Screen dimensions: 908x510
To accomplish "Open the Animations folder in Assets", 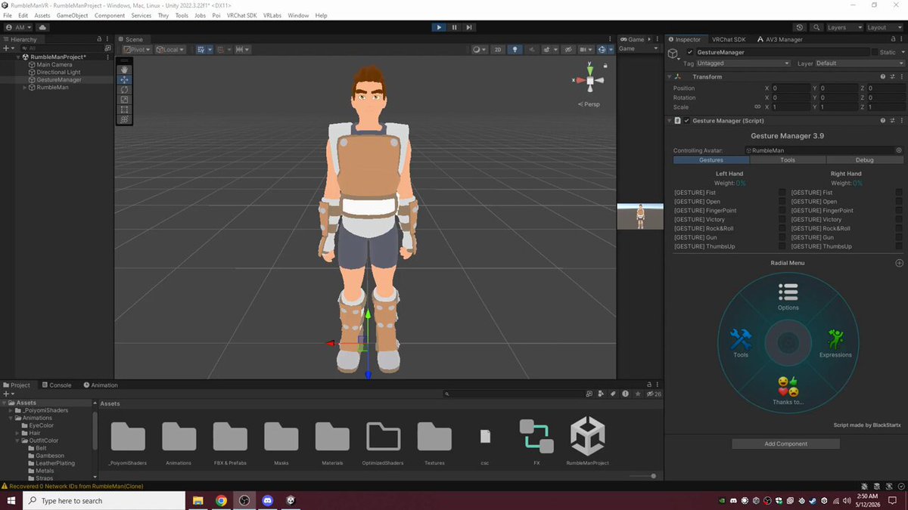I will 179,441.
